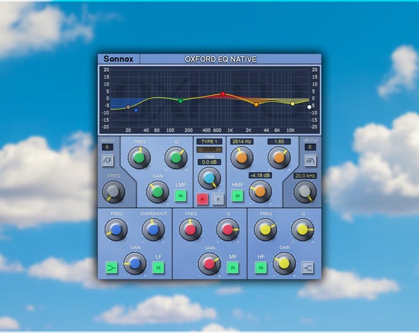Click the yellow HF node on graph
Viewport: 419px width, 333px height.
(293, 104)
